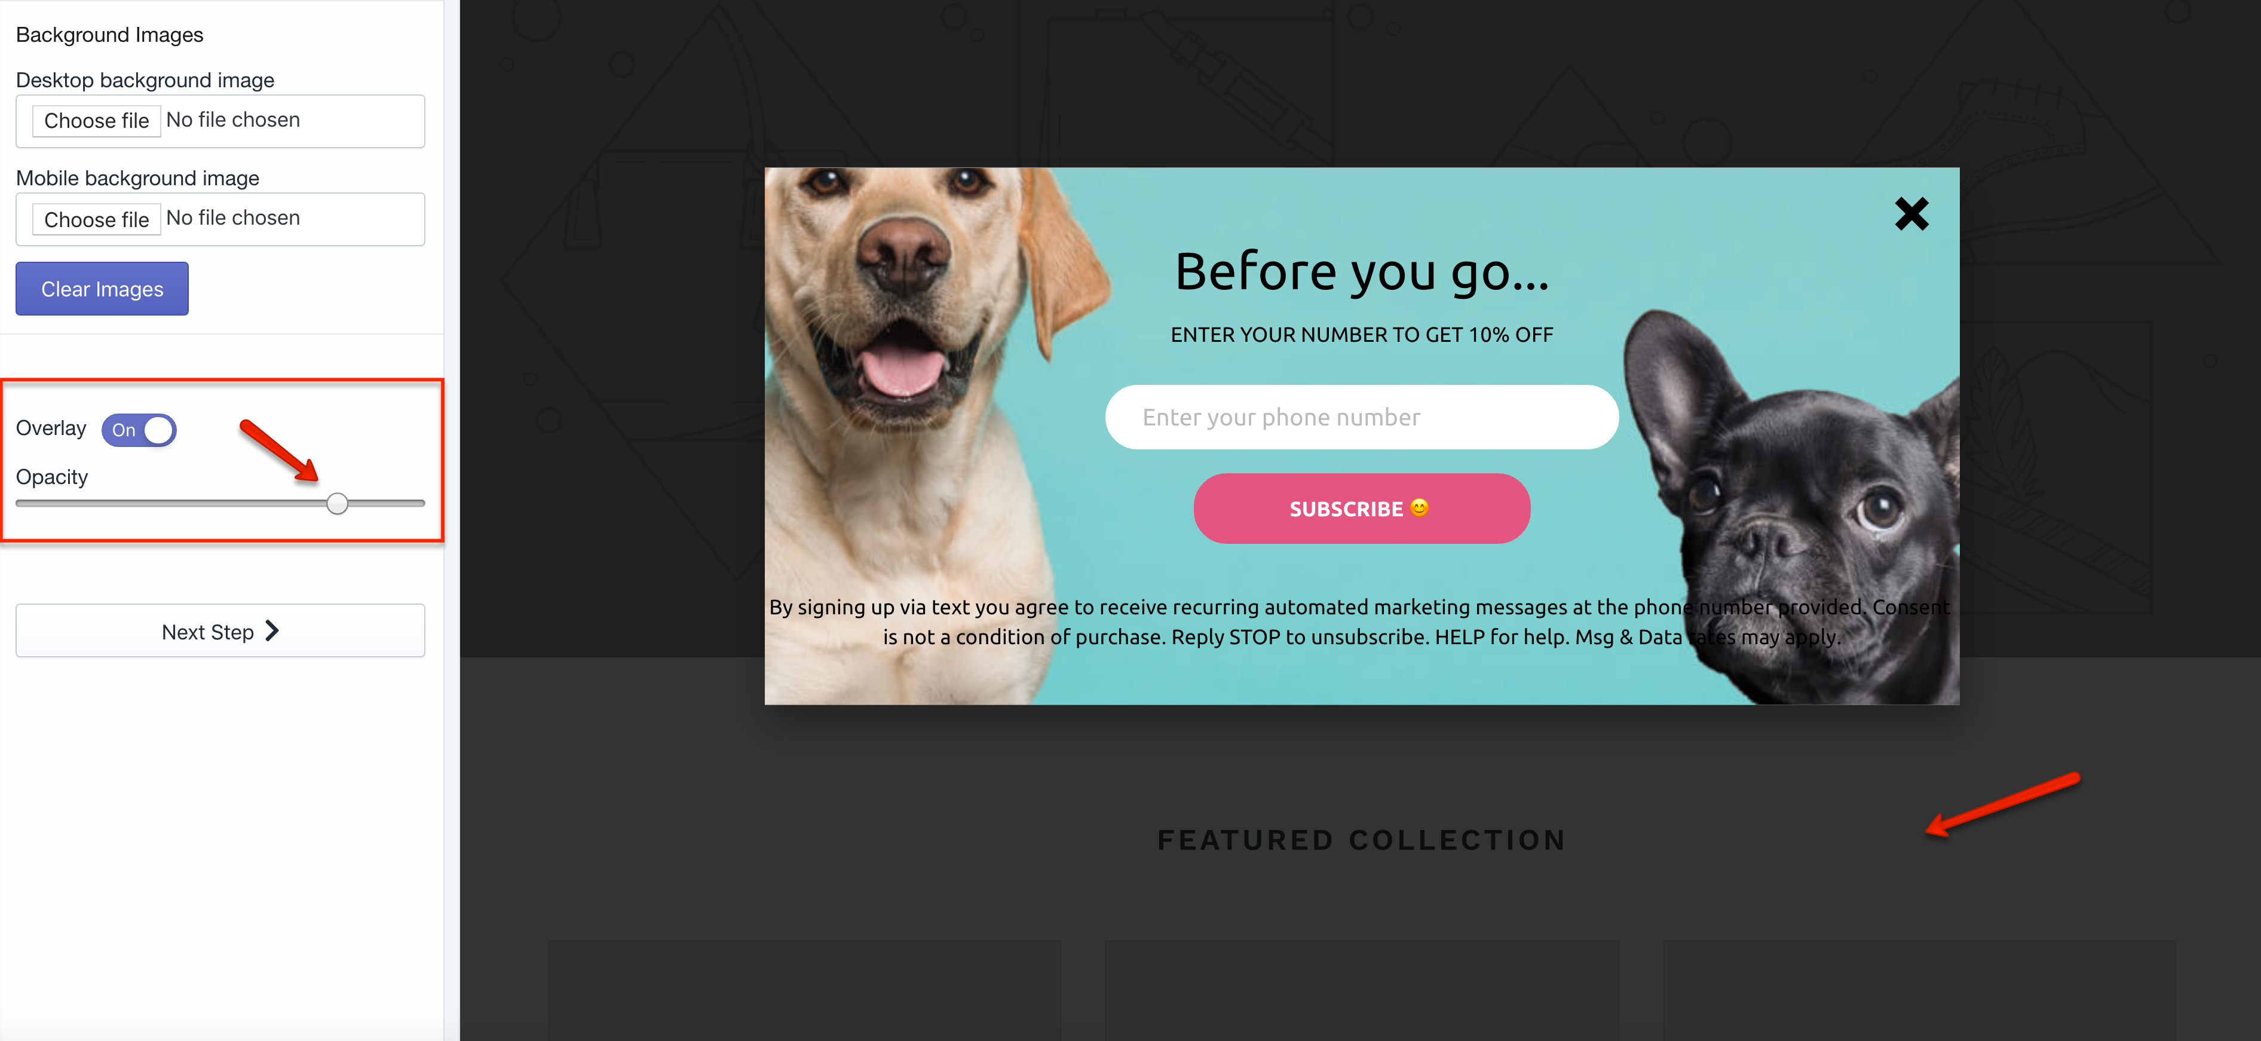Click the 10% off offer text

(x=1361, y=335)
